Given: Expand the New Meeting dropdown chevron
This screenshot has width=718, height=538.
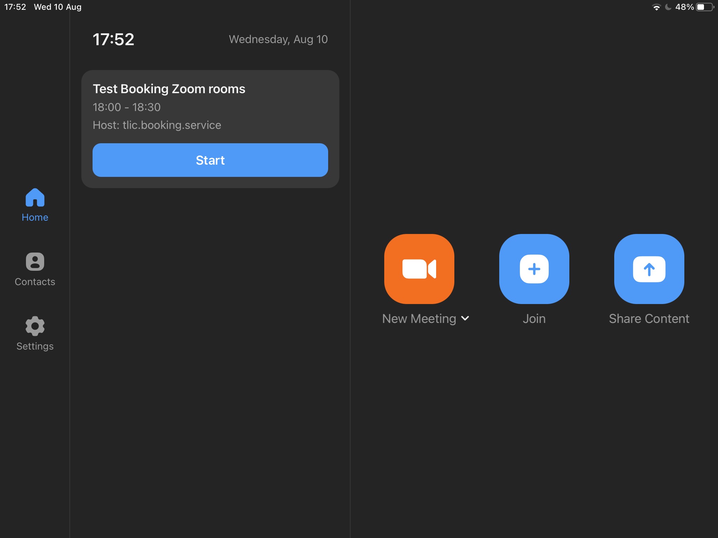Looking at the screenshot, I should (465, 318).
